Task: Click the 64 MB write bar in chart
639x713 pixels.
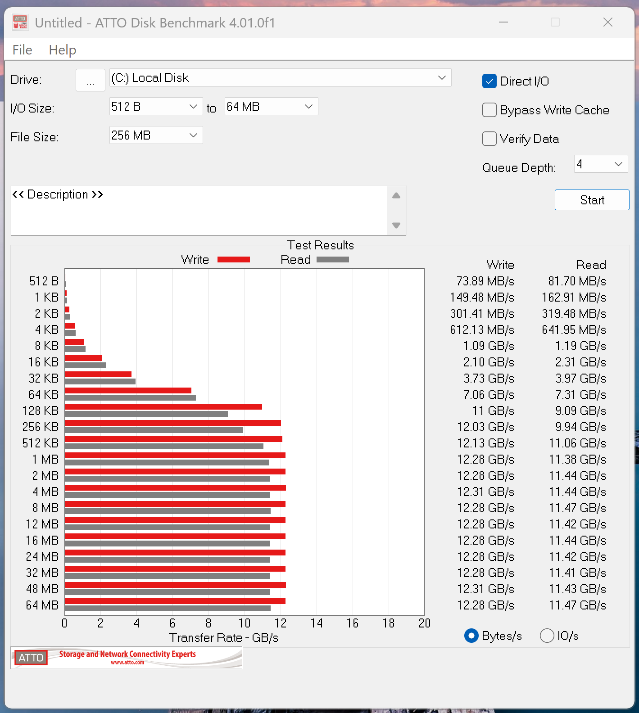Action: tap(175, 601)
